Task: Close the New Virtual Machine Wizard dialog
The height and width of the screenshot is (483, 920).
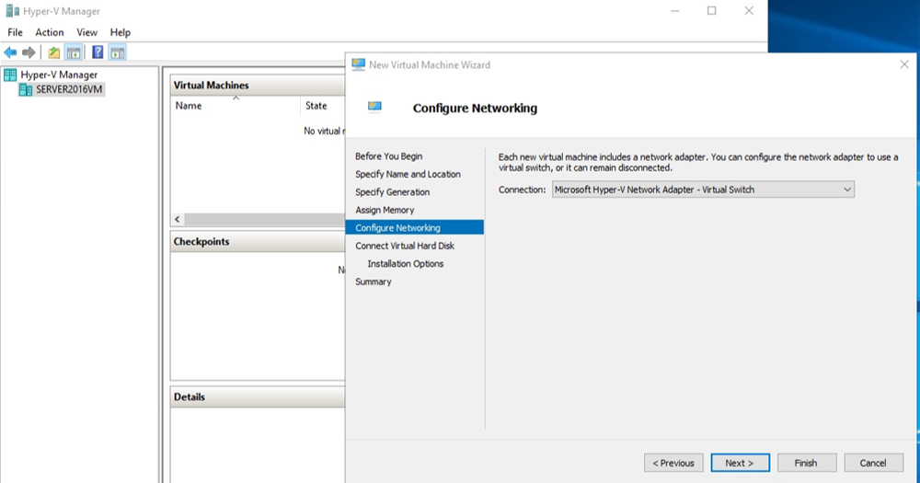Action: [904, 64]
